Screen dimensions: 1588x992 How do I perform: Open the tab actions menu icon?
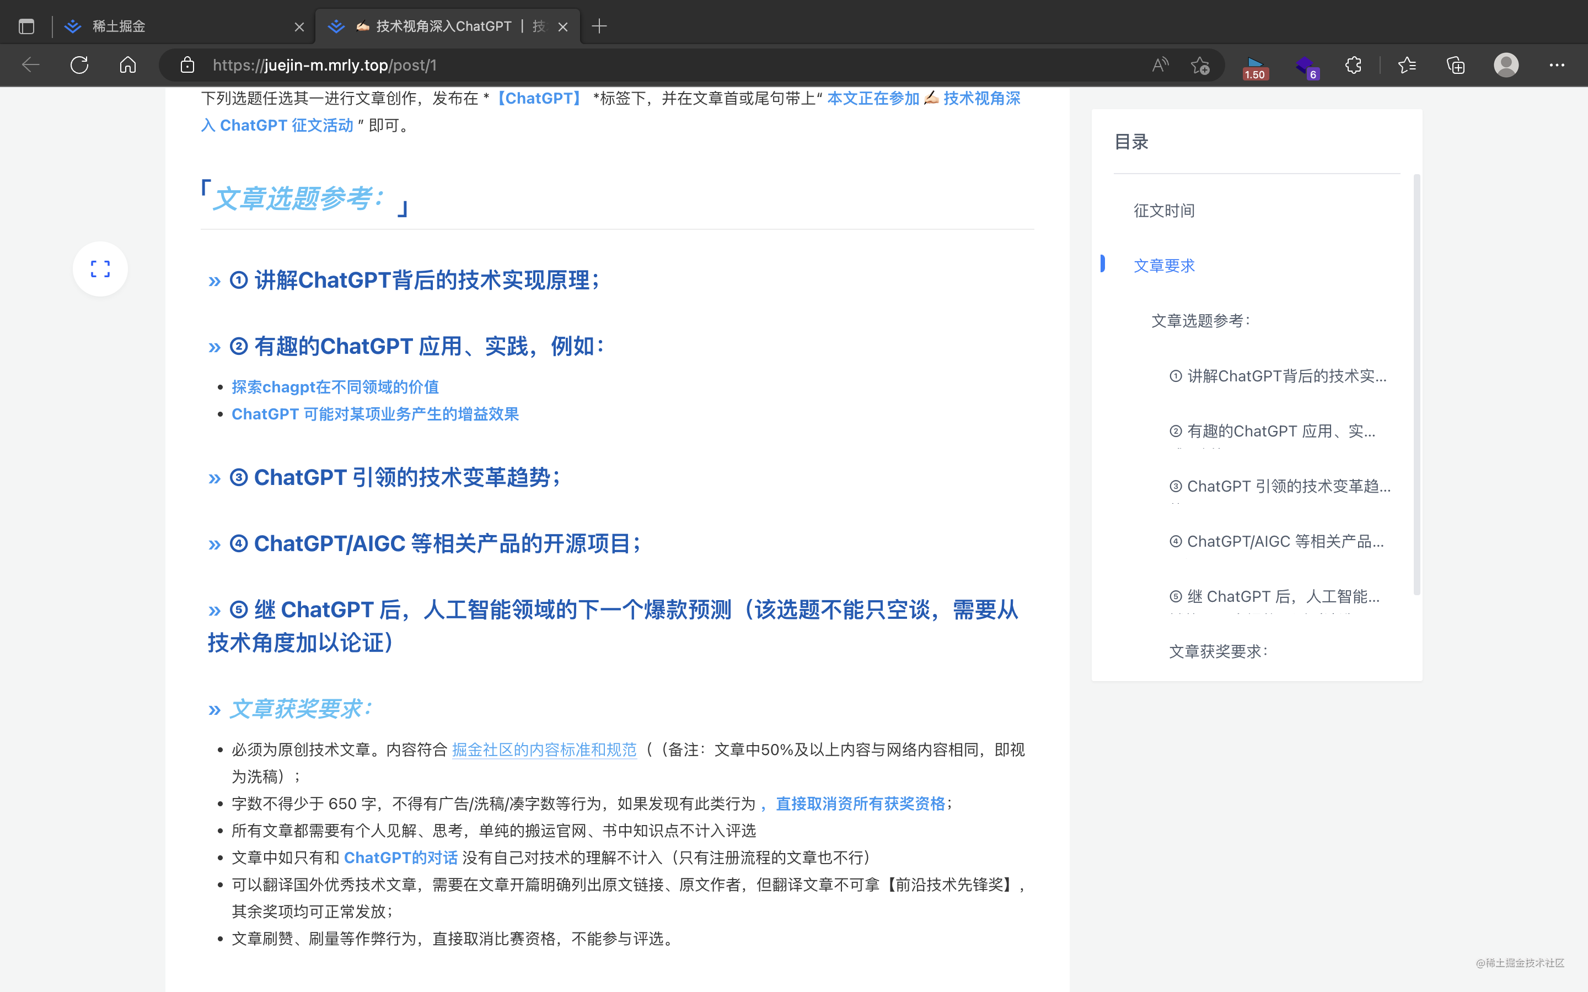tap(26, 26)
